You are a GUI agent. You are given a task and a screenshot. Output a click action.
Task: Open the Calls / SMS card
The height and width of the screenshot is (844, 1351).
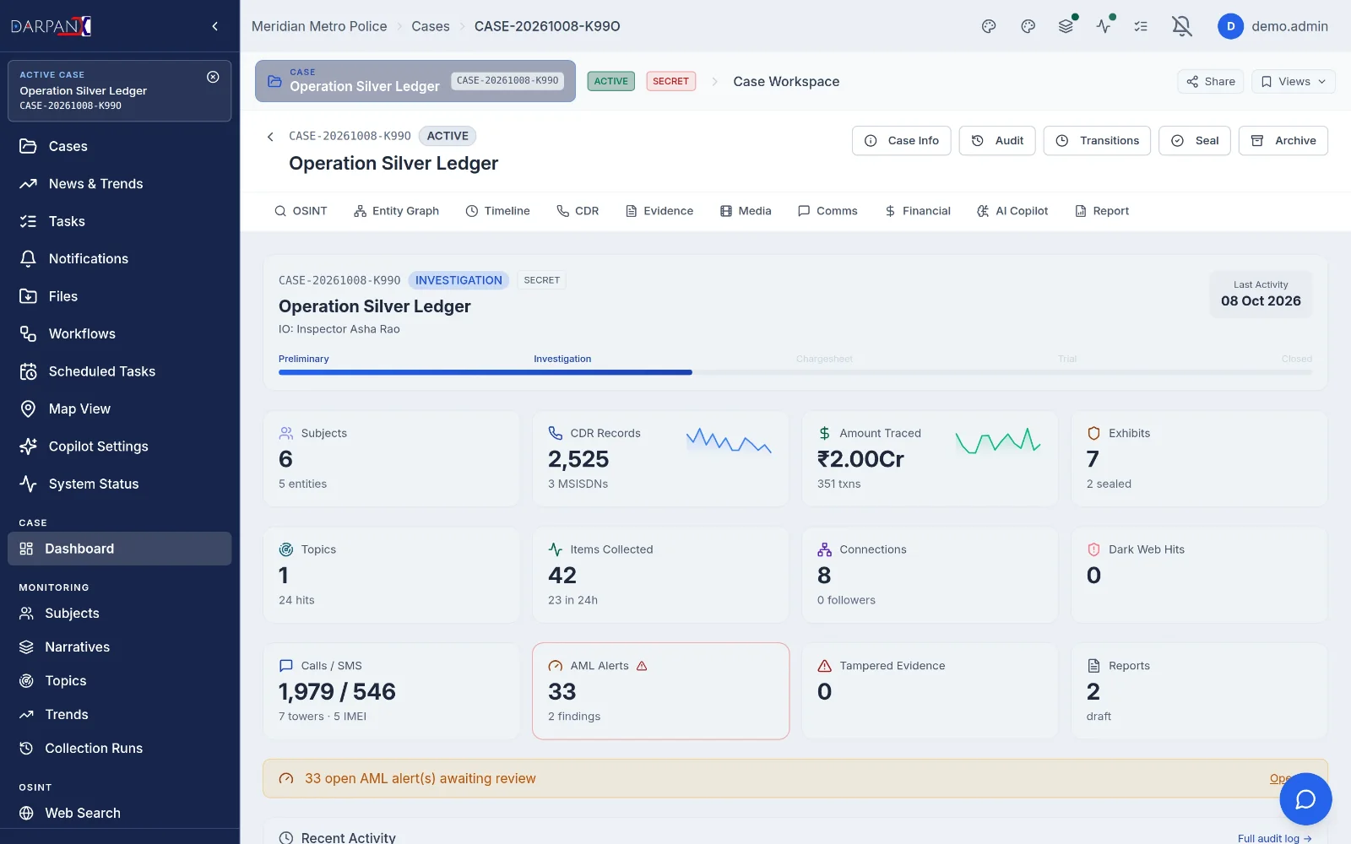(392, 691)
